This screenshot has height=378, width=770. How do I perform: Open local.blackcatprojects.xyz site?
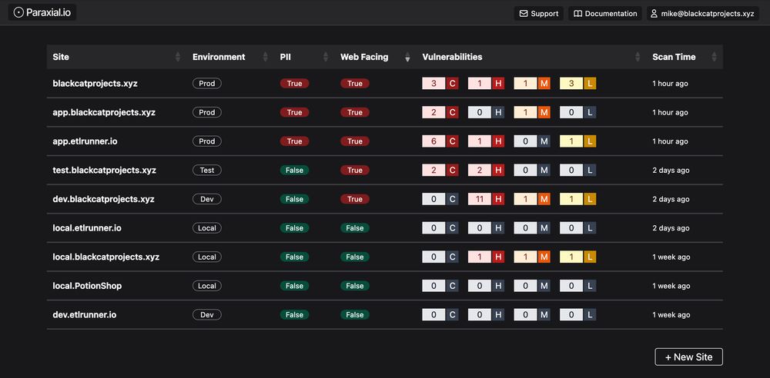[x=106, y=257]
